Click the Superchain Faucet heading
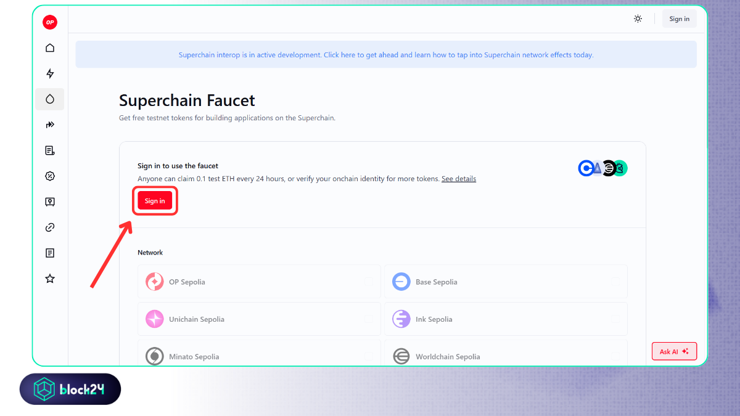740x416 pixels. pyautogui.click(x=187, y=100)
